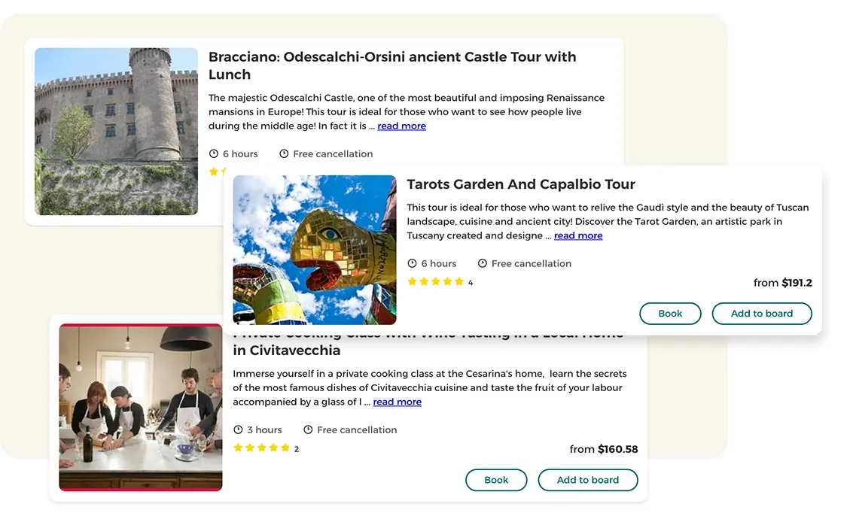Book the Tarots Garden And Capalbio Tour
853x519 pixels.
tap(670, 314)
